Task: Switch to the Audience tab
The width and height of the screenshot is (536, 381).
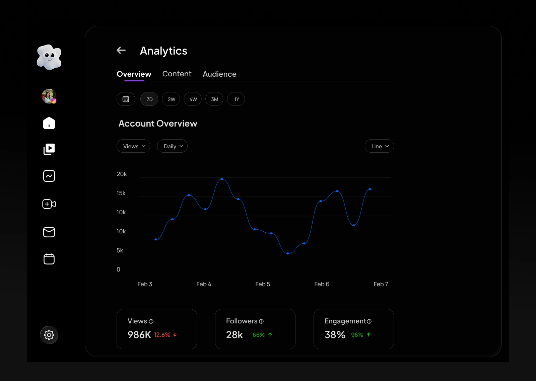Action: pos(219,74)
